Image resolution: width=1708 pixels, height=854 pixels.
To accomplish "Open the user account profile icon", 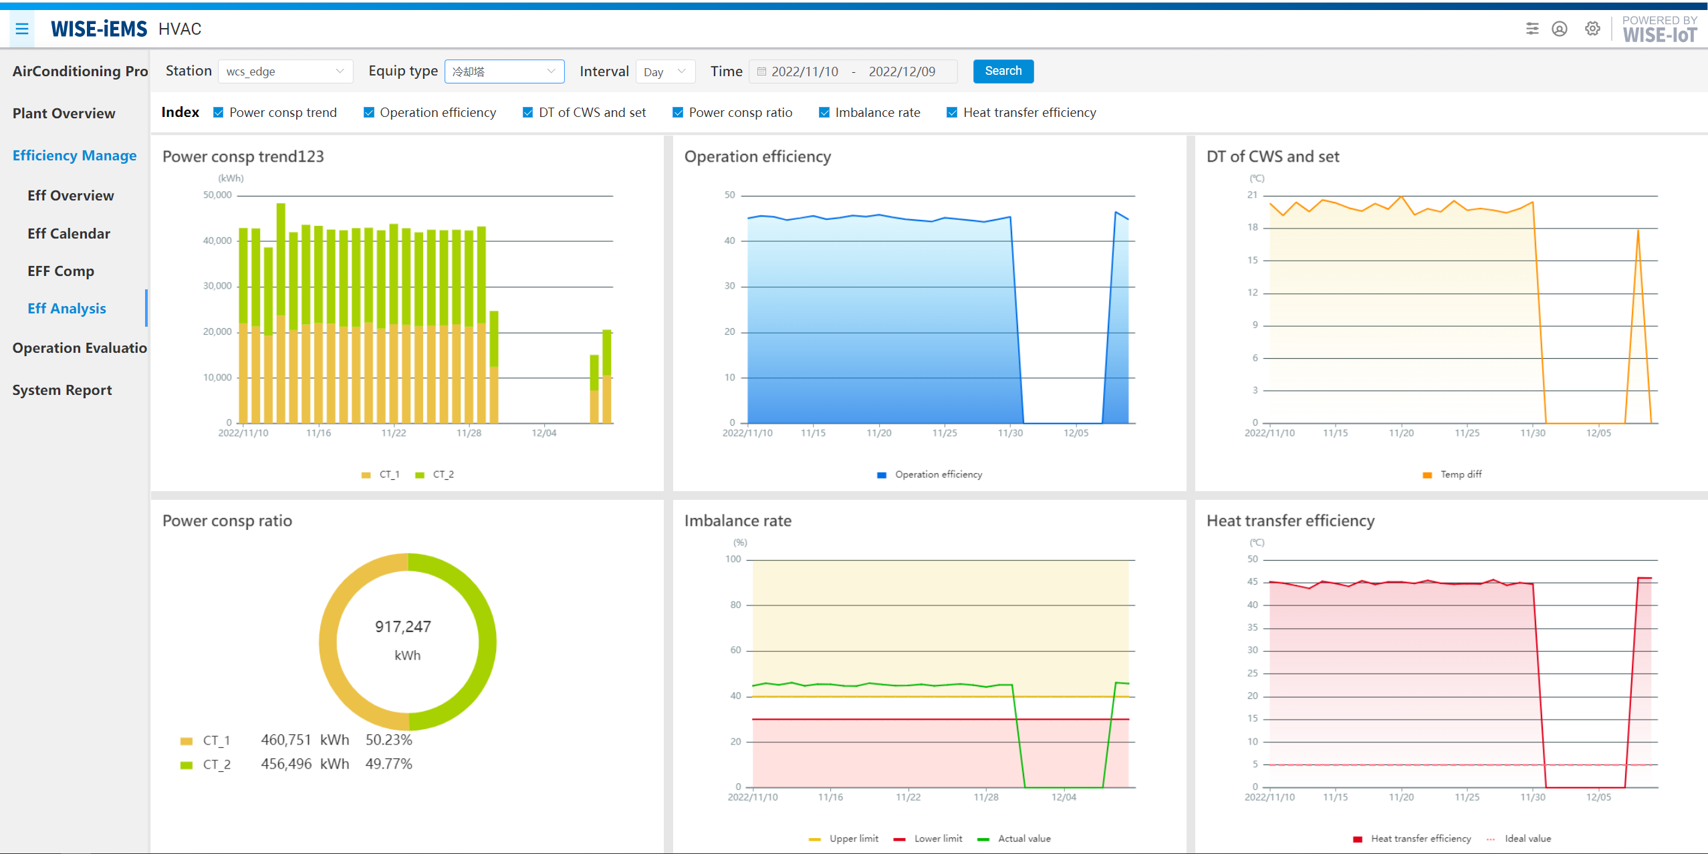I will [1560, 29].
